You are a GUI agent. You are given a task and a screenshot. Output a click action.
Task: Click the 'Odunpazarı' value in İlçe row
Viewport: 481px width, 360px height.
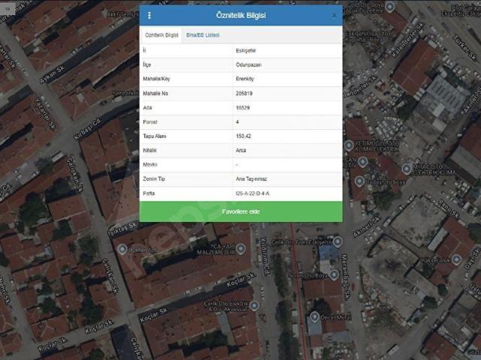(249, 65)
